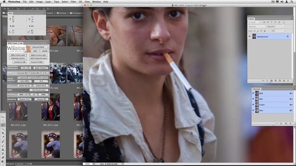The image size is (296, 166).
Task: Click the Background layer lock icon
Action: 288,36
